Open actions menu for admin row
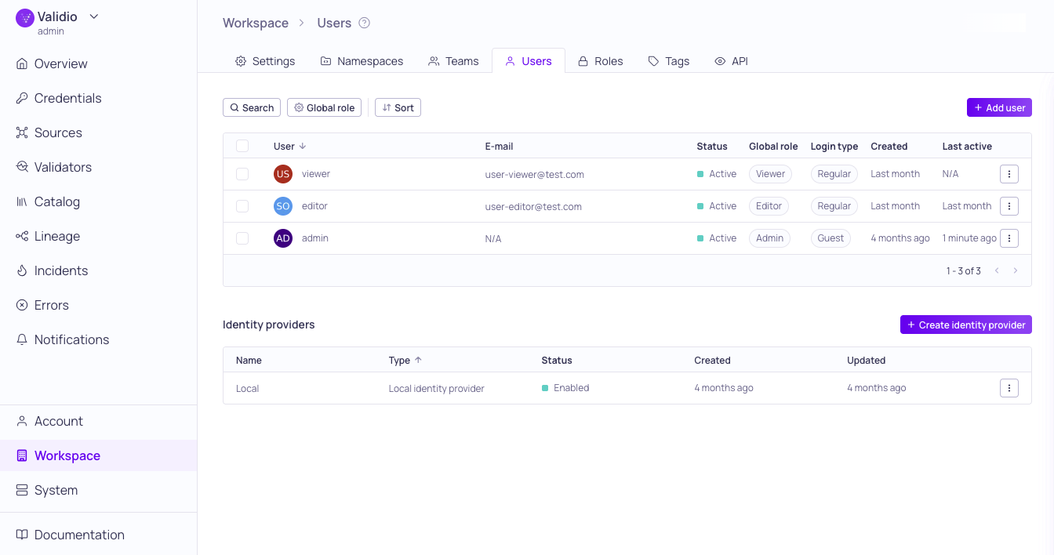1054x555 pixels. 1009,238
